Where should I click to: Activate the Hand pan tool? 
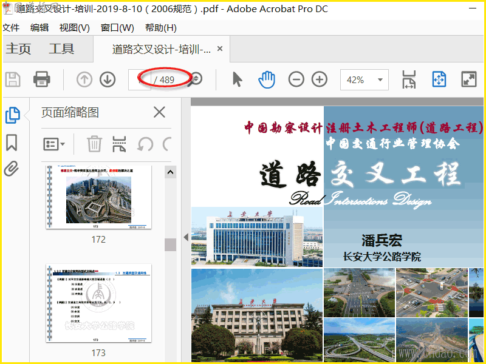[x=267, y=79]
